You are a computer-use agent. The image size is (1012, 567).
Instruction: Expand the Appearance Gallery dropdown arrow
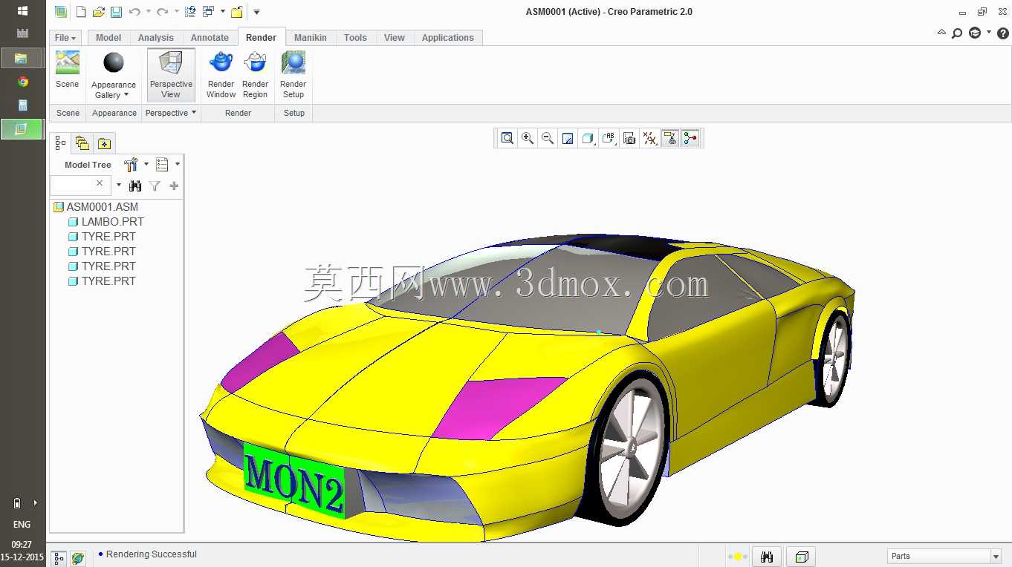(126, 95)
